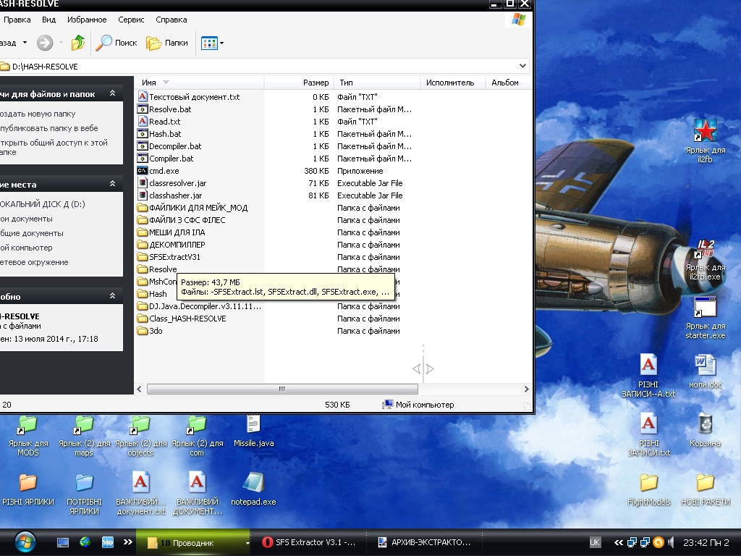
Task: Open the Поиск search tool
Action: 117,43
